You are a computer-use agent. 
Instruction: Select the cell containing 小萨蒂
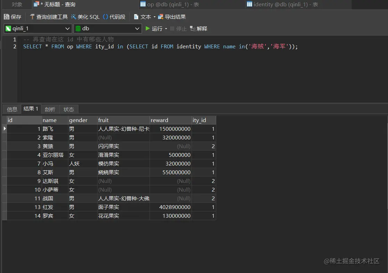55,190
